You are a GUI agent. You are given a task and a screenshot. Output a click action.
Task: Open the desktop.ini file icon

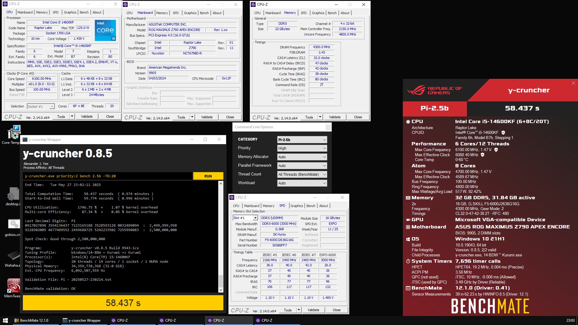coord(13,196)
